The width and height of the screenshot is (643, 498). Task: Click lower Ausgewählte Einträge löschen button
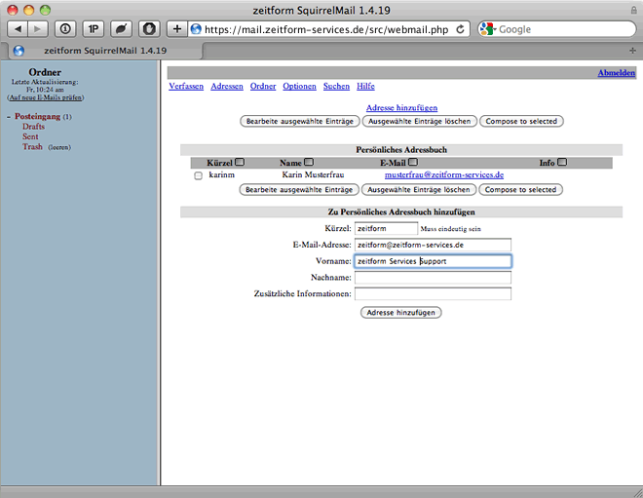[x=419, y=190]
